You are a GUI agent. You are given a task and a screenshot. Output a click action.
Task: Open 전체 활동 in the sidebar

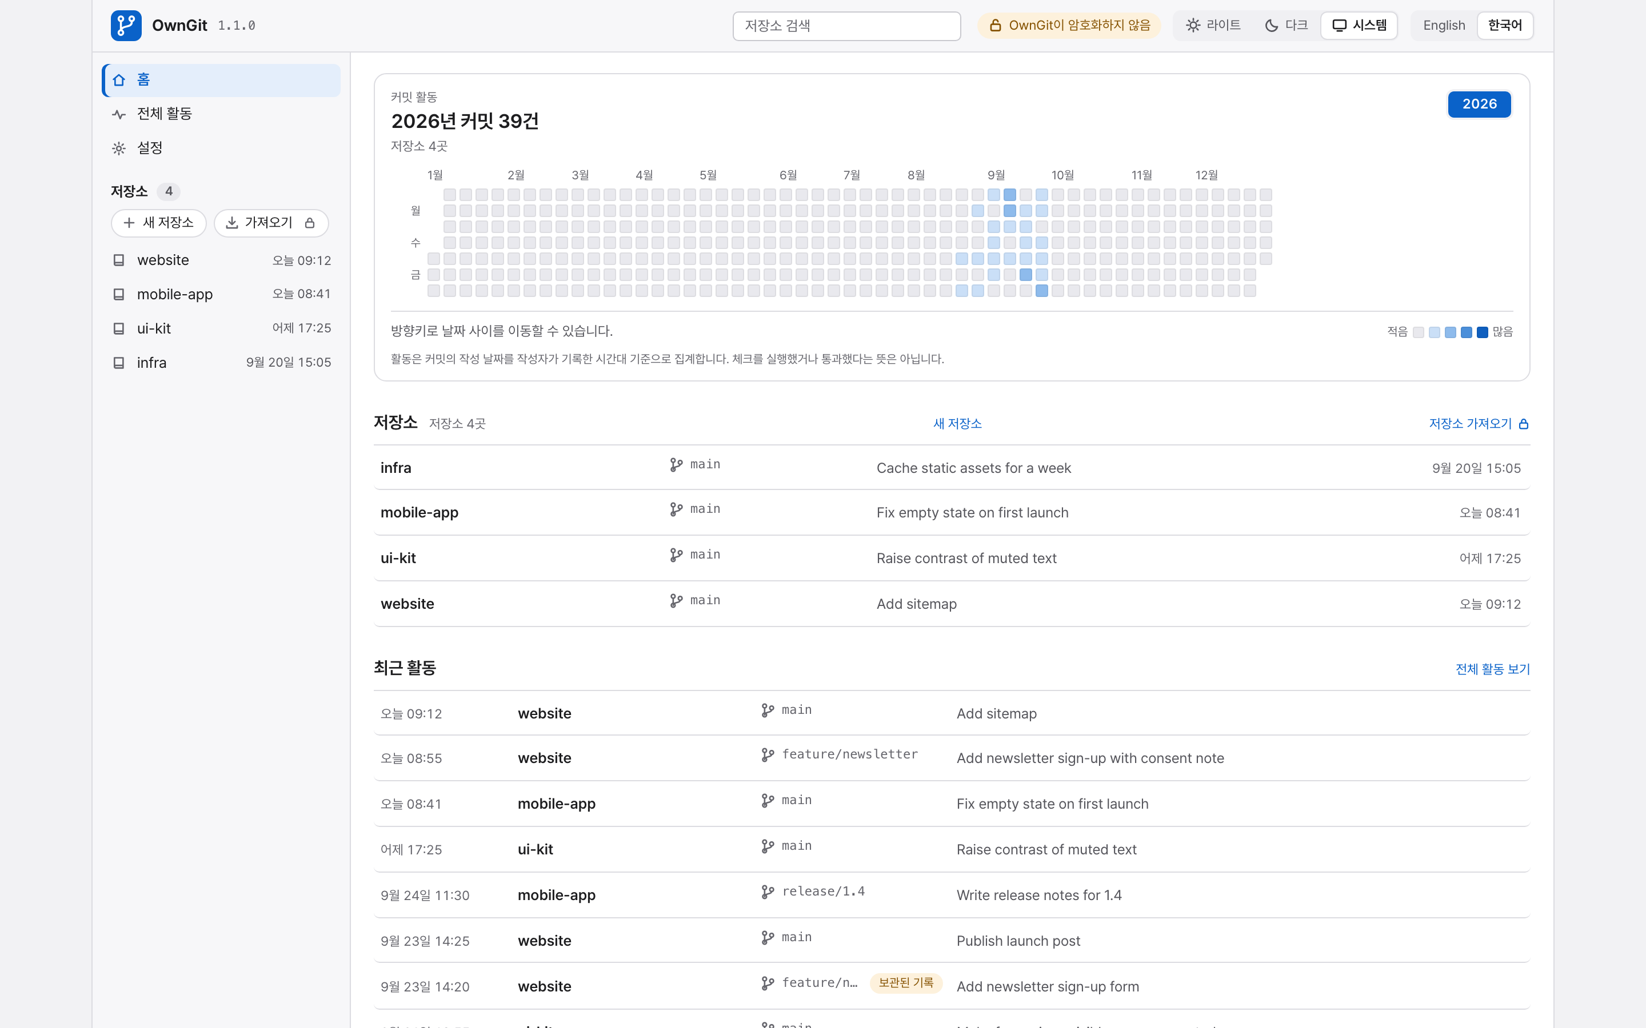click(222, 114)
